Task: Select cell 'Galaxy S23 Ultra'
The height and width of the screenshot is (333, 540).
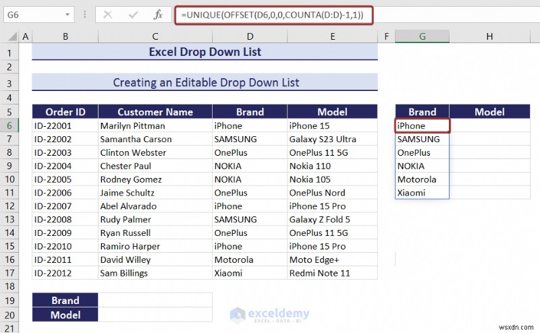Action: [x=333, y=139]
